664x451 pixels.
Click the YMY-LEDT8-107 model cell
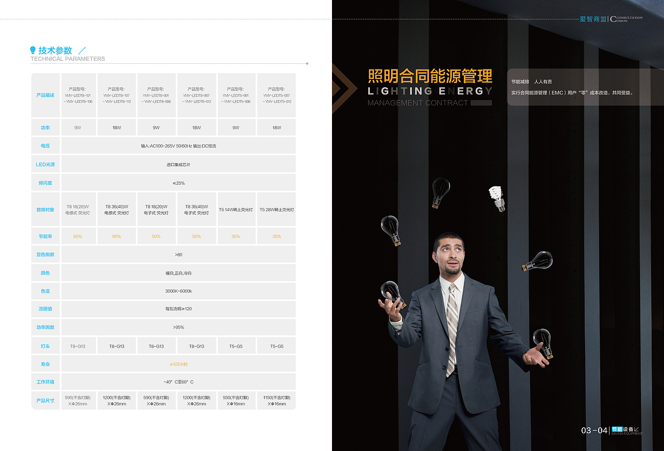pyautogui.click(x=117, y=95)
